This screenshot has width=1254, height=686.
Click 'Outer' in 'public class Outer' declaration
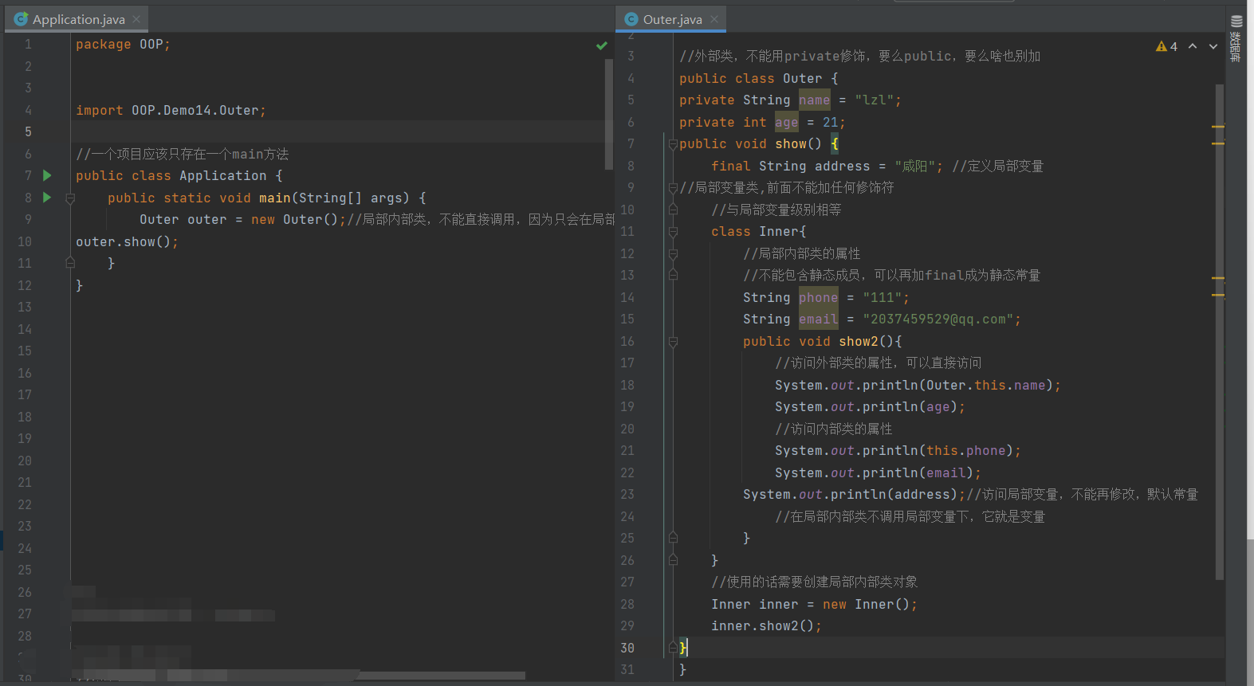click(802, 78)
